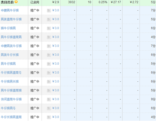Edit the ¥3.0 bid for 休闲直筒牛仔裤

[56, 99]
